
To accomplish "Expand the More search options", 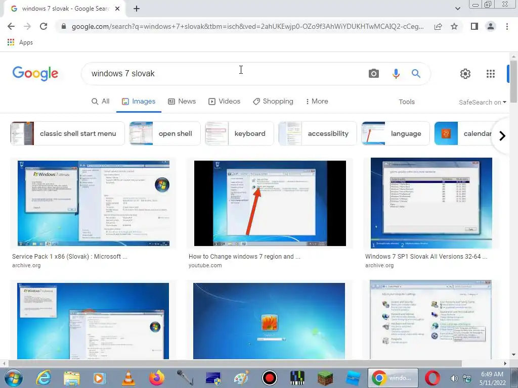I will pyautogui.click(x=317, y=101).
